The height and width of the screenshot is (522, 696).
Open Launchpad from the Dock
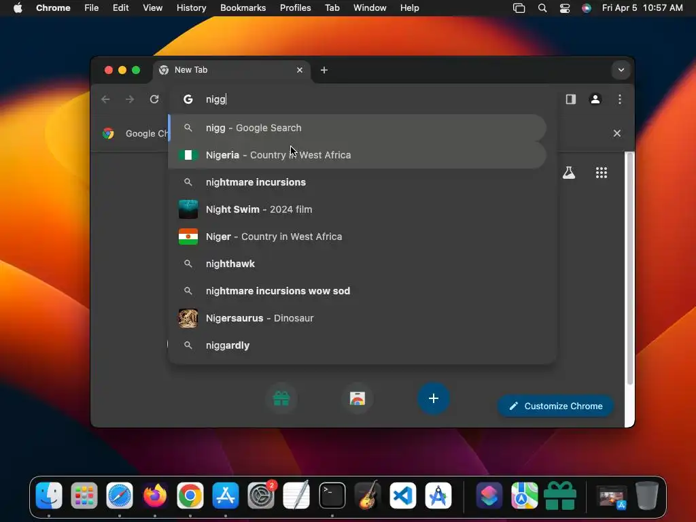[84, 495]
